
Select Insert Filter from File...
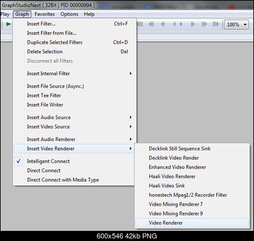click(x=75, y=33)
